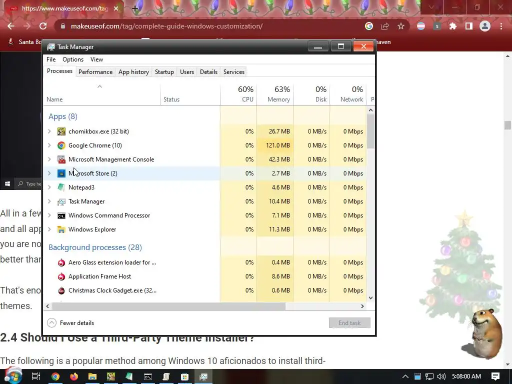
Task: Expand the Notepad3 process entry
Action: (49, 187)
